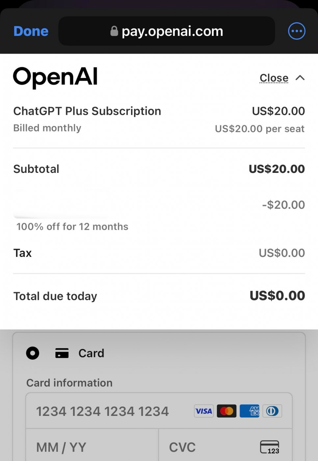The width and height of the screenshot is (318, 461).
Task: Tap the Diners Club logo
Action: (x=272, y=411)
